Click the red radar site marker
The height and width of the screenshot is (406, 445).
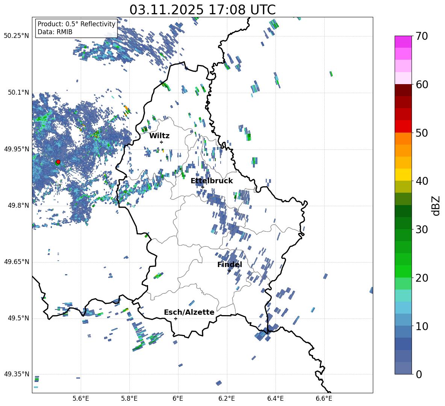click(58, 162)
